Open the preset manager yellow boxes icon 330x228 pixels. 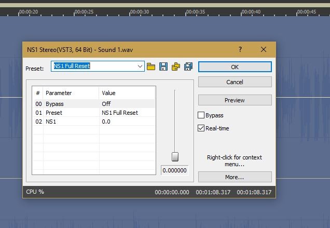[x=176, y=66]
